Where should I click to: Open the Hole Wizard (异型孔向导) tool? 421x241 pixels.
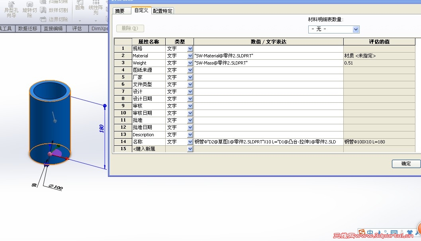click(x=11, y=10)
